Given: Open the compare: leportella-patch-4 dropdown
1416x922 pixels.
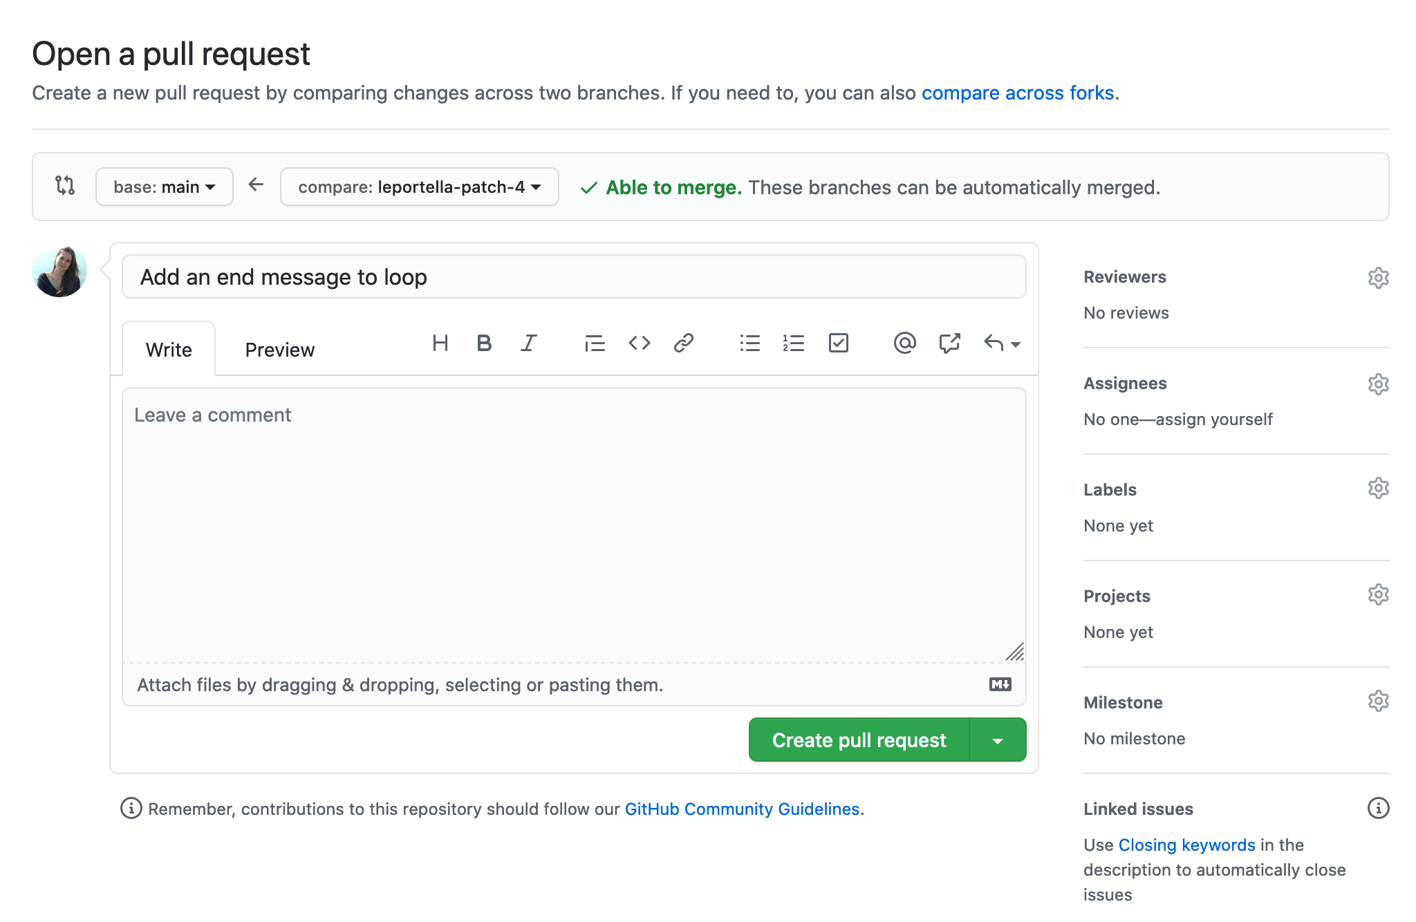Looking at the screenshot, I should pos(419,187).
